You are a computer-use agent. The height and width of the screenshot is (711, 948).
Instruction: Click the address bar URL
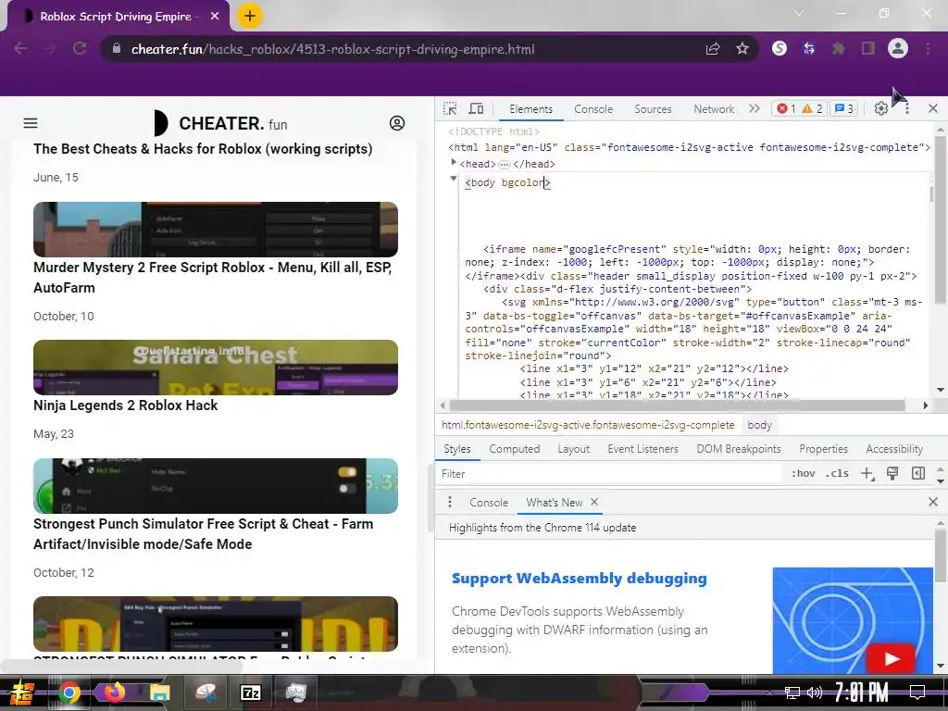[x=332, y=49]
